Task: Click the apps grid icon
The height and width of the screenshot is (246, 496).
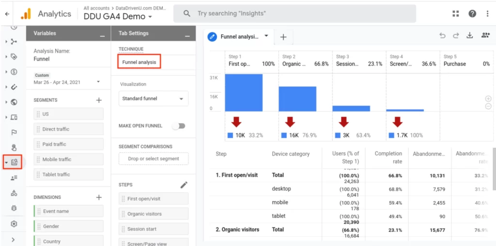Action: coord(456,14)
